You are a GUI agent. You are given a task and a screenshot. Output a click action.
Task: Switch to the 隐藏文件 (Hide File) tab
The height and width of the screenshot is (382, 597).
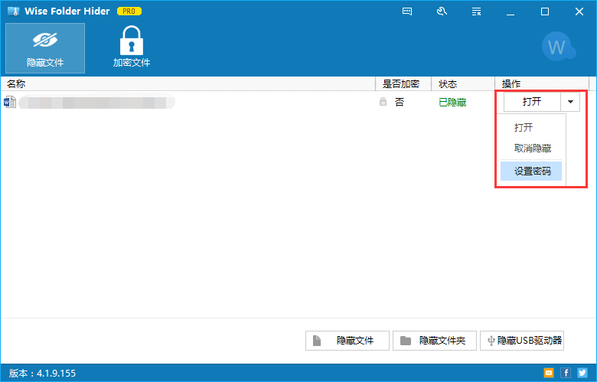pos(45,48)
